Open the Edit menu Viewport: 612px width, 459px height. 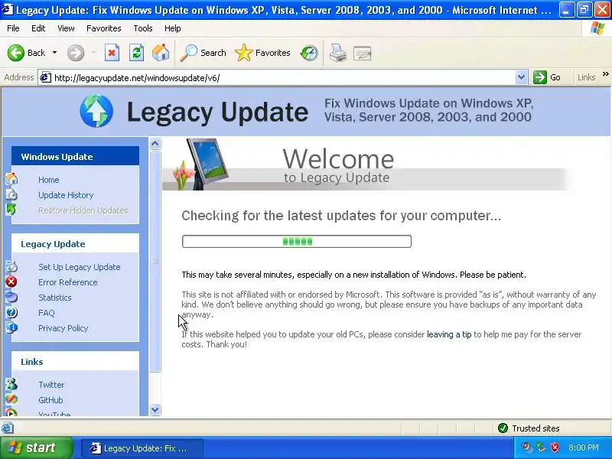[x=38, y=28]
